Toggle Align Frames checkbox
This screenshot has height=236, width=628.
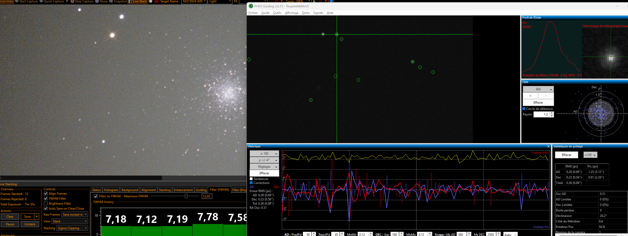(46, 194)
